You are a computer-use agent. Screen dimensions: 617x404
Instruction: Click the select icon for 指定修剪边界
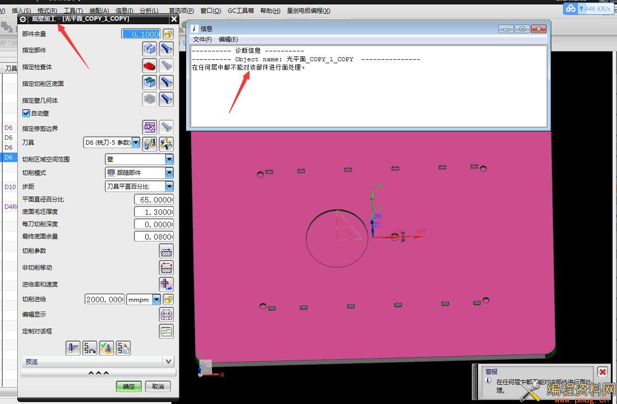pyautogui.click(x=150, y=127)
